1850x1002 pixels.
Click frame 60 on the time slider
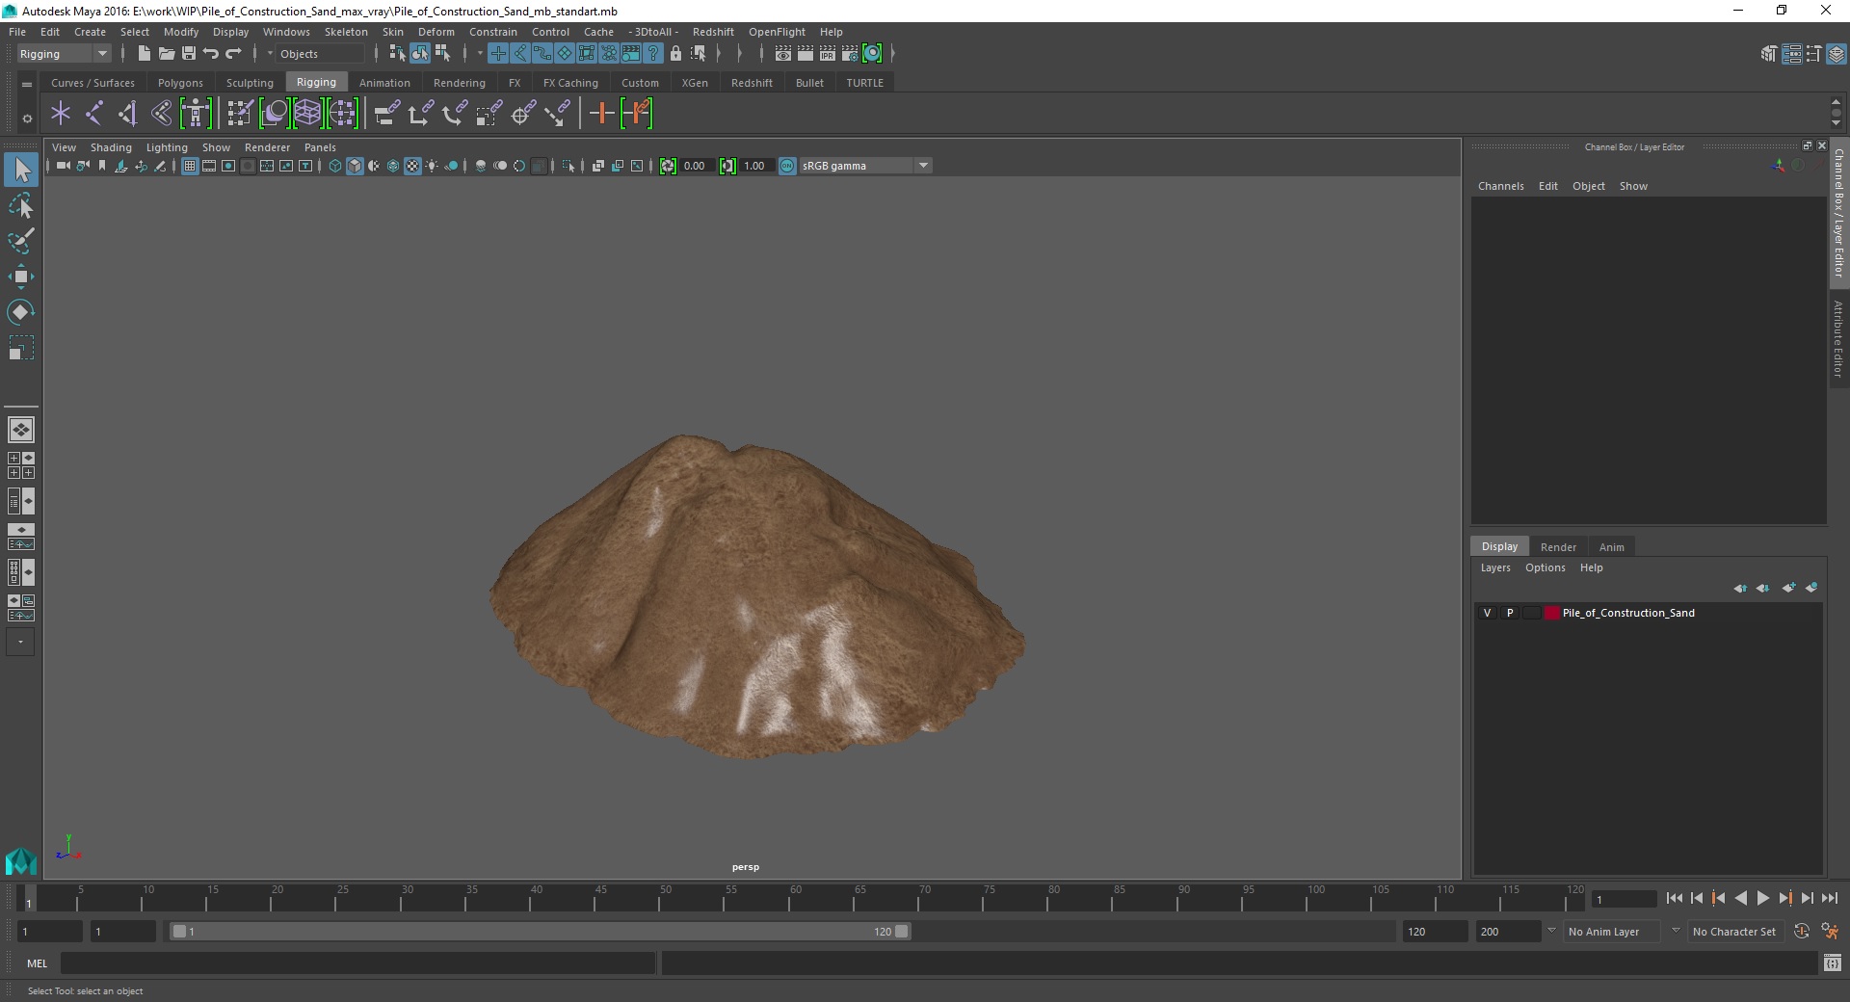(x=795, y=898)
